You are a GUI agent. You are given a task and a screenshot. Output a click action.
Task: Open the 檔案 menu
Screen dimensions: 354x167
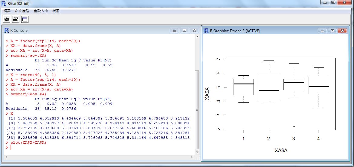pos(7,11)
